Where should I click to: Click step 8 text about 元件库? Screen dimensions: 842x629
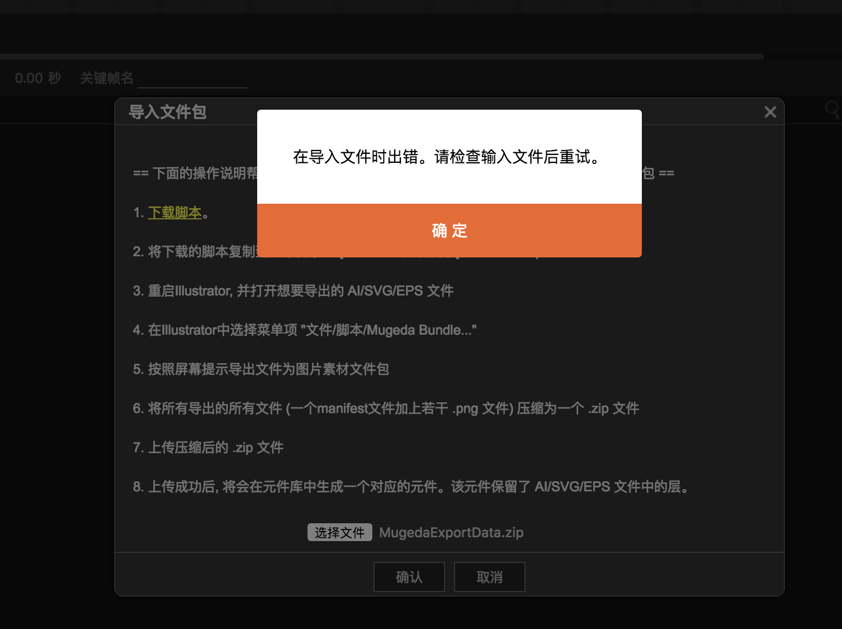[x=411, y=487]
